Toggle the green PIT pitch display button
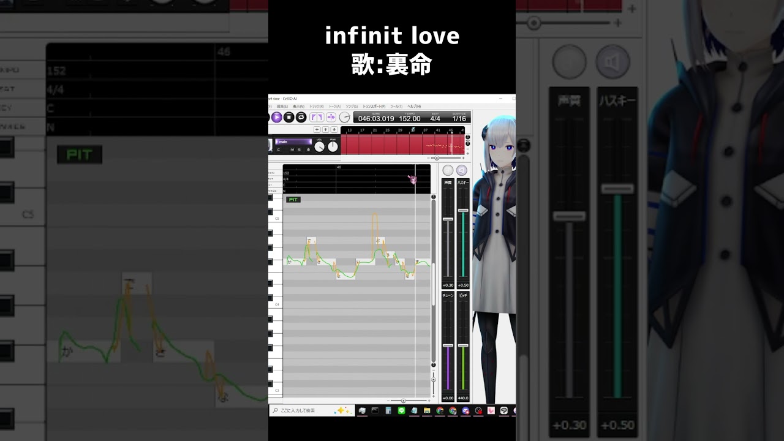 (x=293, y=200)
